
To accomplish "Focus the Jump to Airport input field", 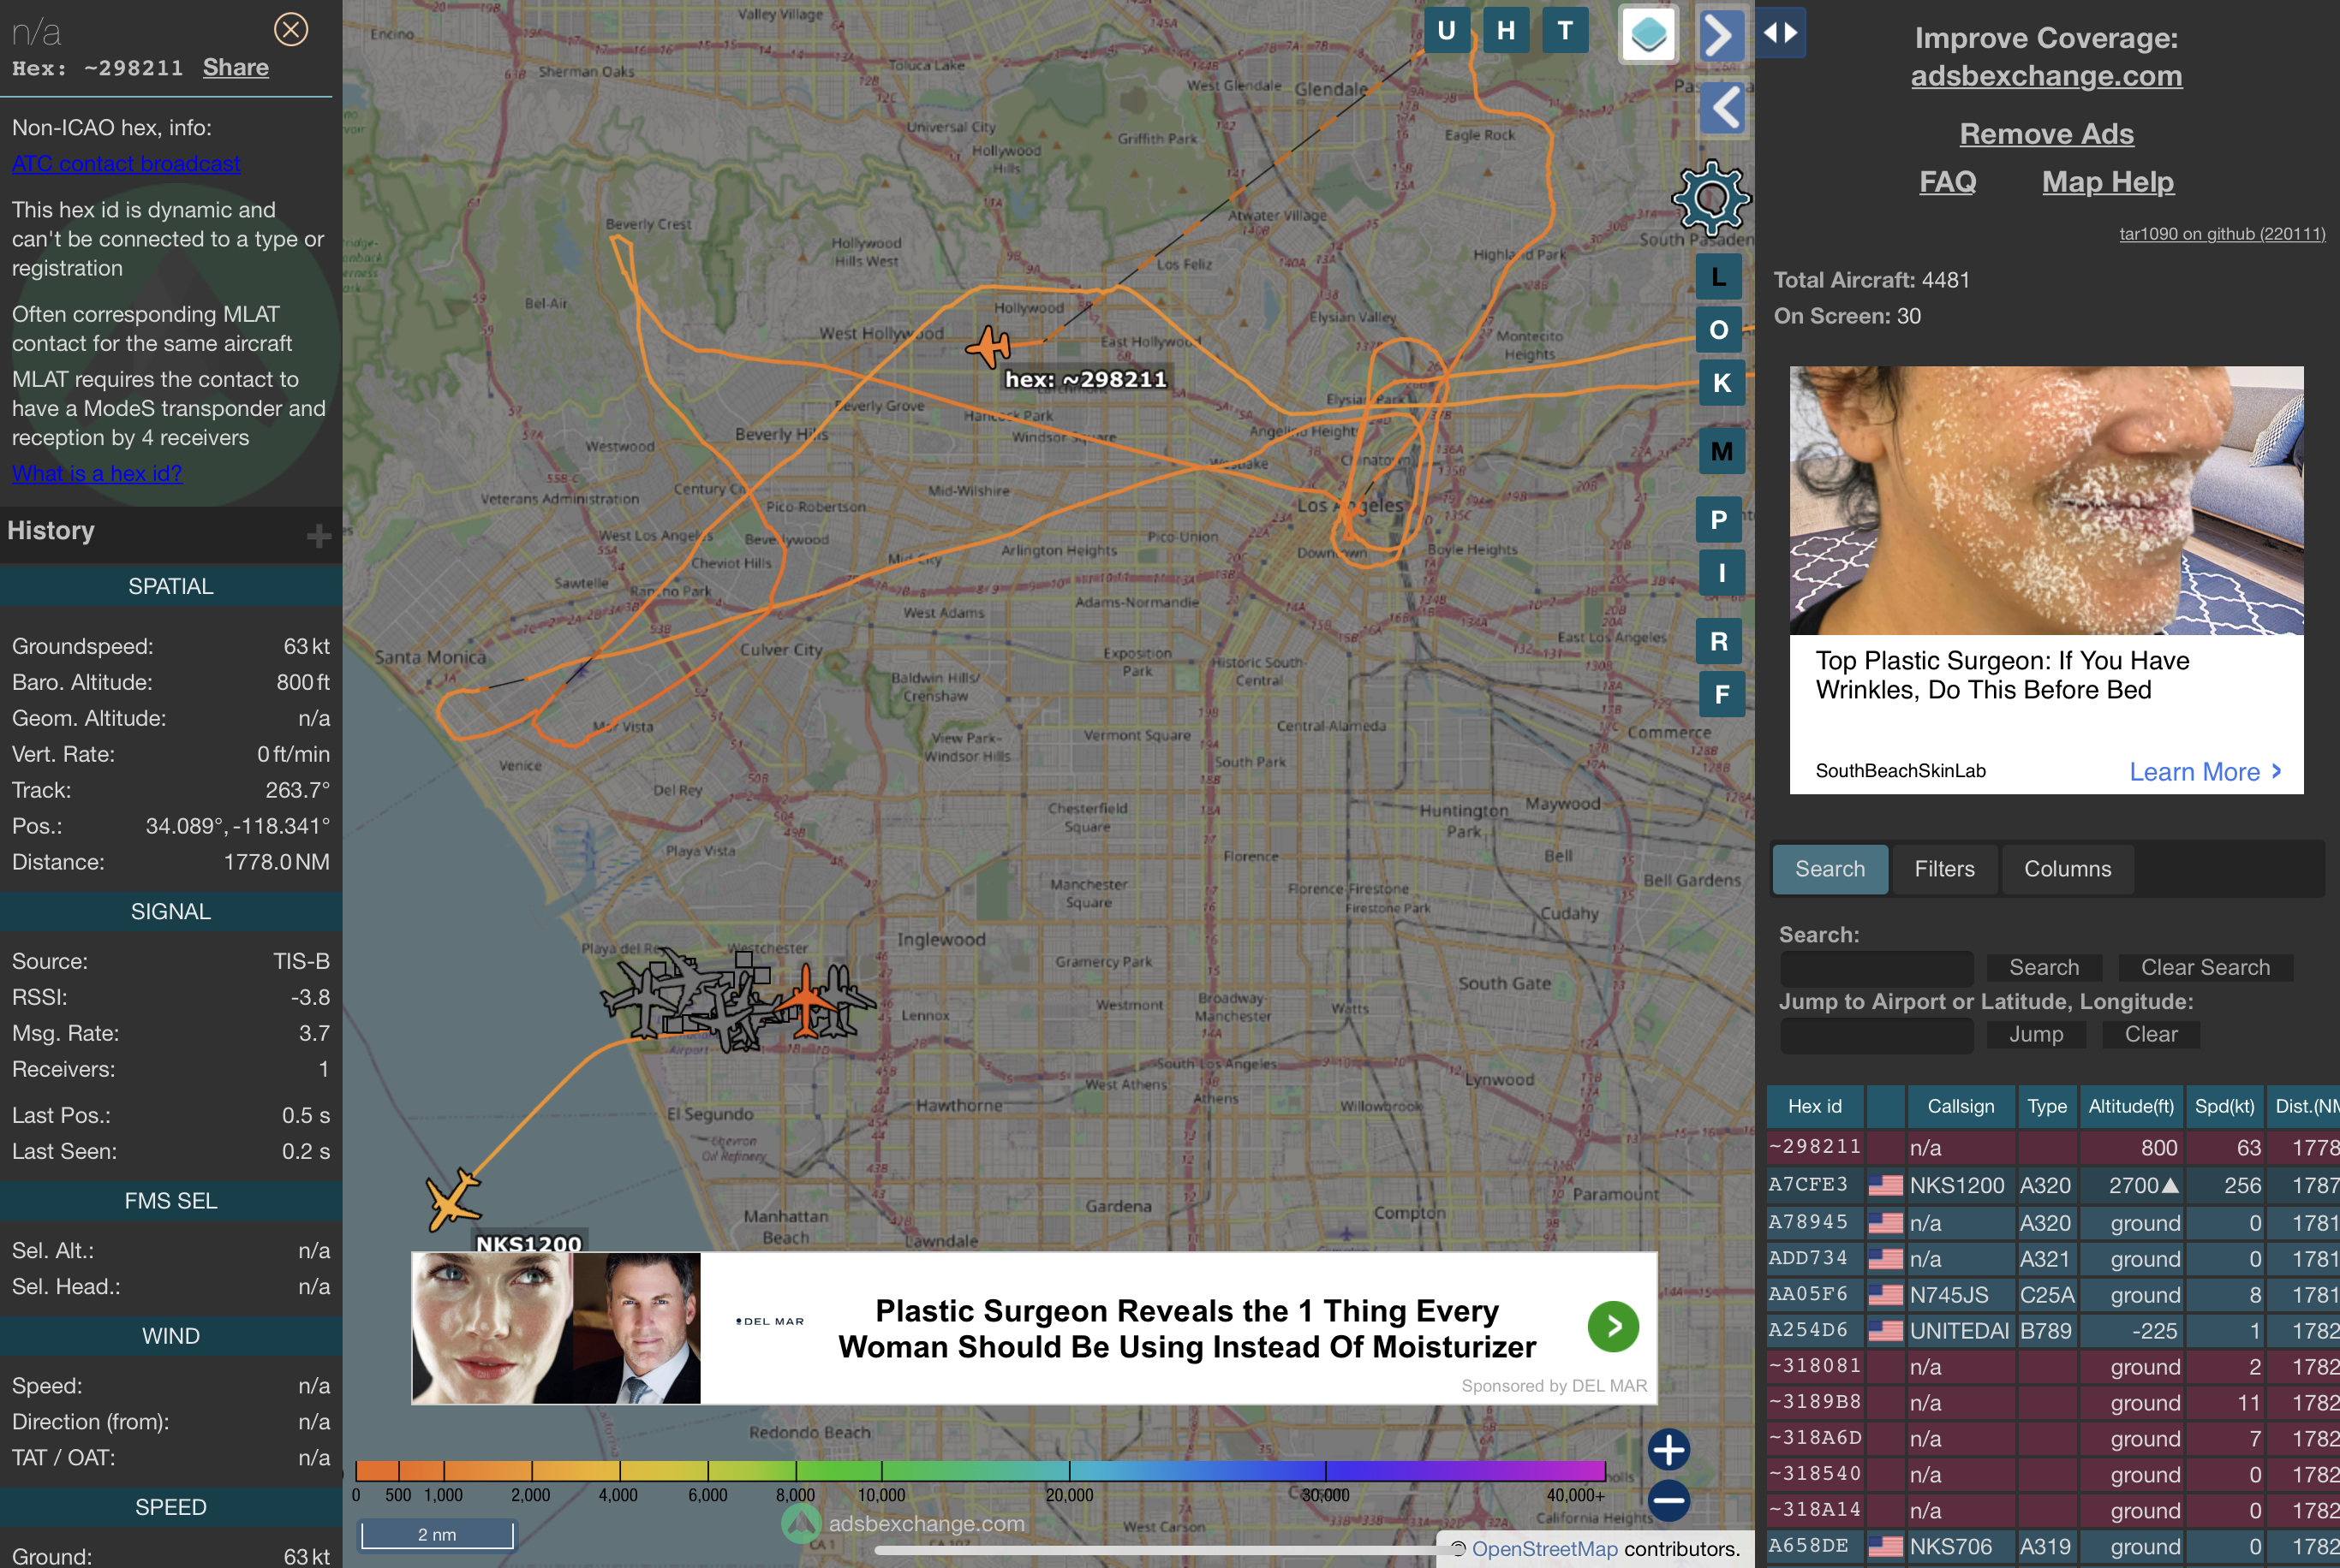I will point(1876,1035).
